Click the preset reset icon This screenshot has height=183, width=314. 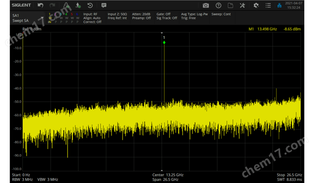(90, 5)
